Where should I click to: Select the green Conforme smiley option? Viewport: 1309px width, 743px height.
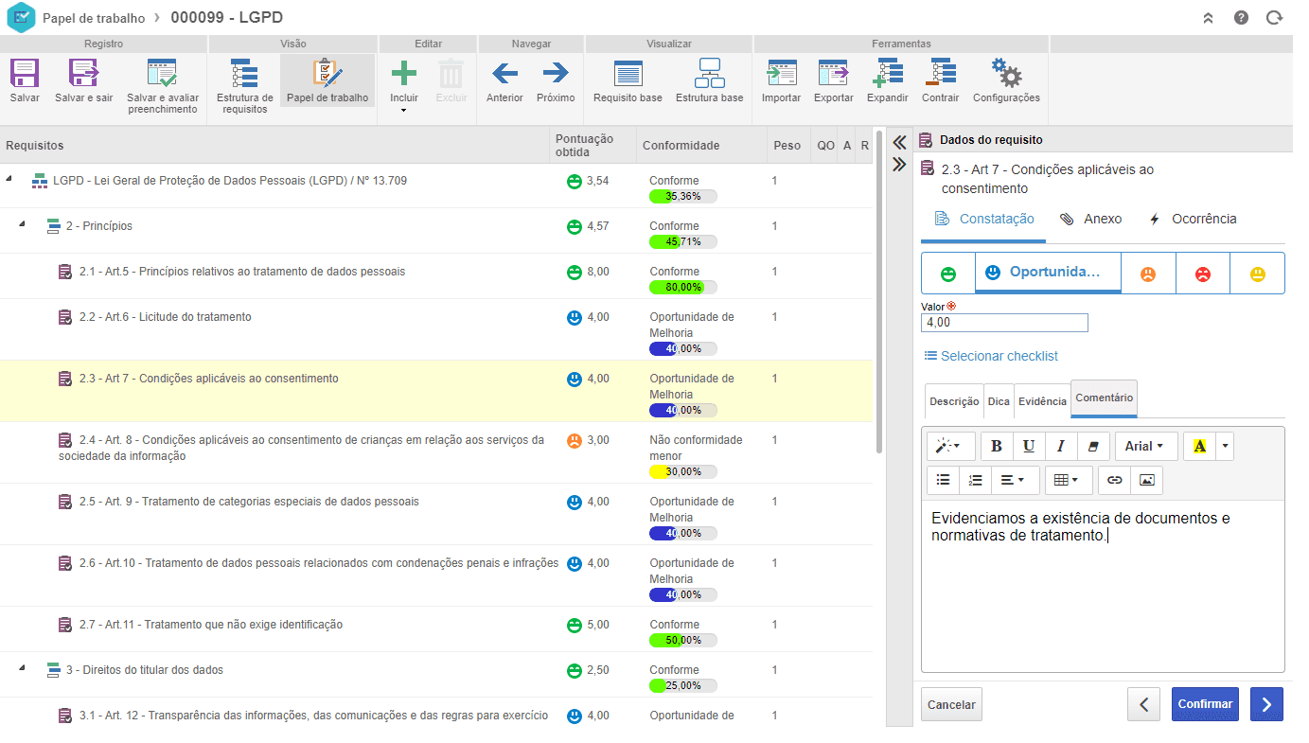(x=947, y=274)
